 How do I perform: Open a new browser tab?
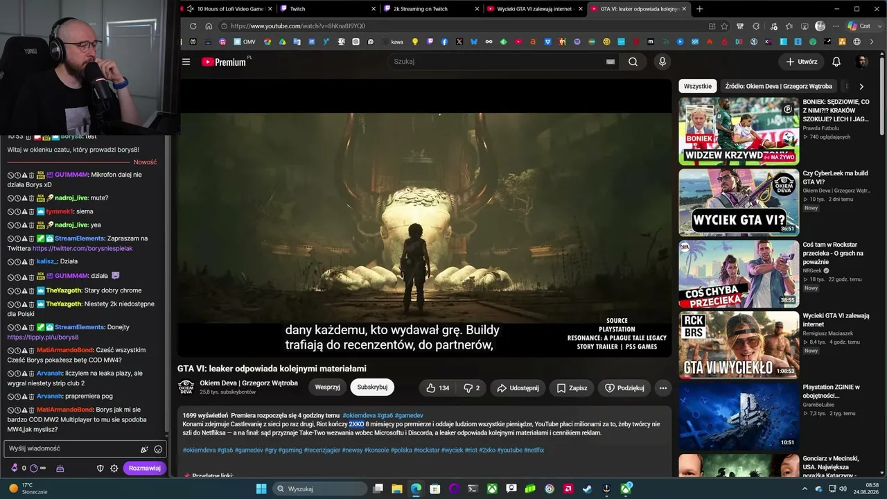point(699,9)
